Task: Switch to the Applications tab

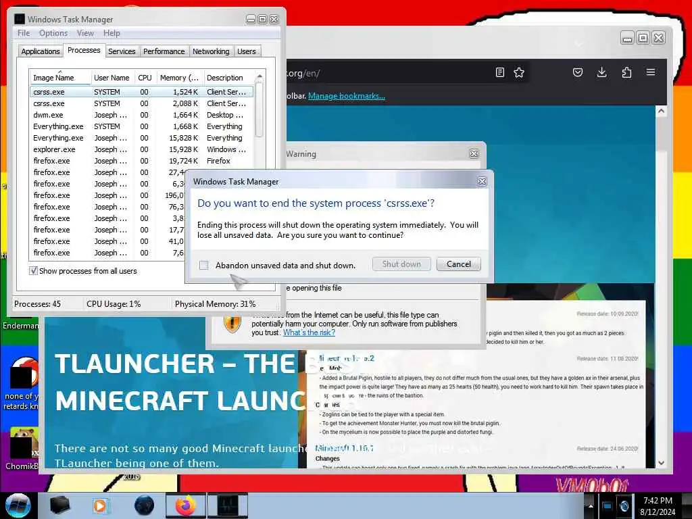Action: [40, 51]
